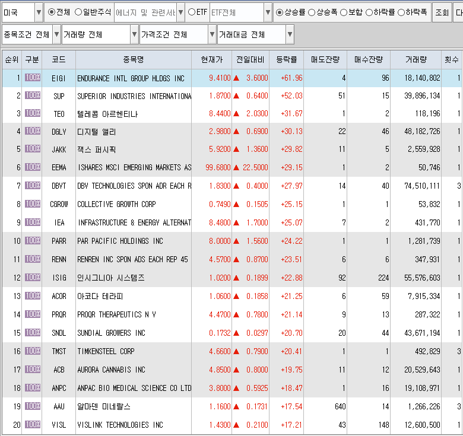Click the 100% badge in CGROW row
This screenshot has width=463, height=436.
[33, 203]
